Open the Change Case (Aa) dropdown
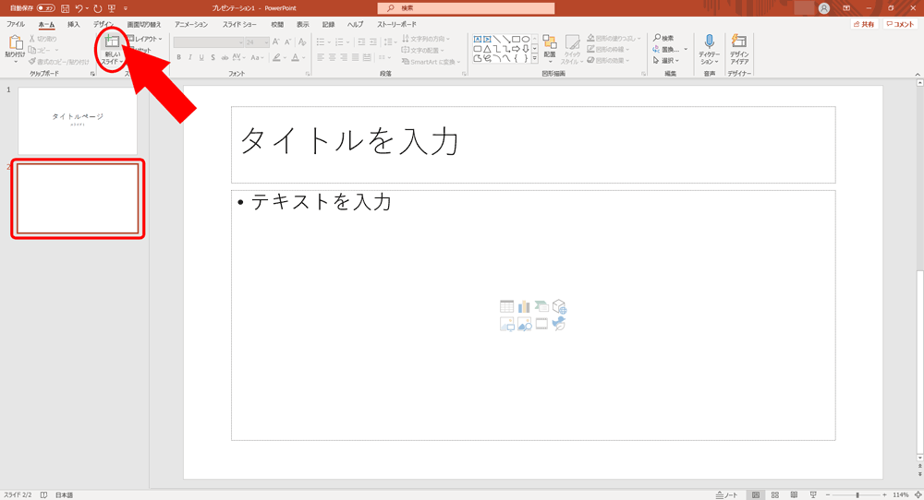Viewport: 924px width, 500px height. [x=257, y=57]
